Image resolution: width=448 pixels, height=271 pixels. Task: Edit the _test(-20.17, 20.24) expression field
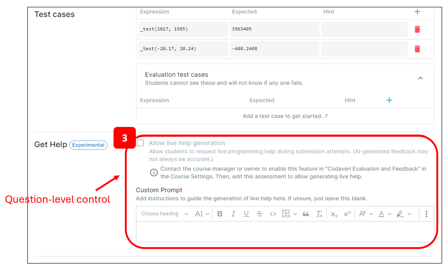click(183, 49)
